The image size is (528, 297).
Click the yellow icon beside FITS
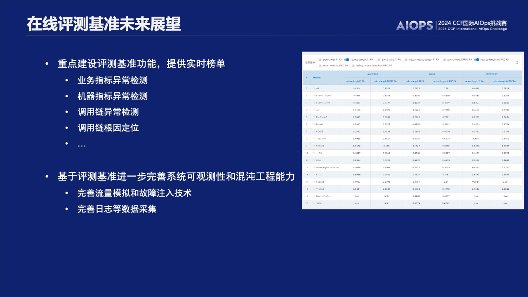(x=314, y=174)
